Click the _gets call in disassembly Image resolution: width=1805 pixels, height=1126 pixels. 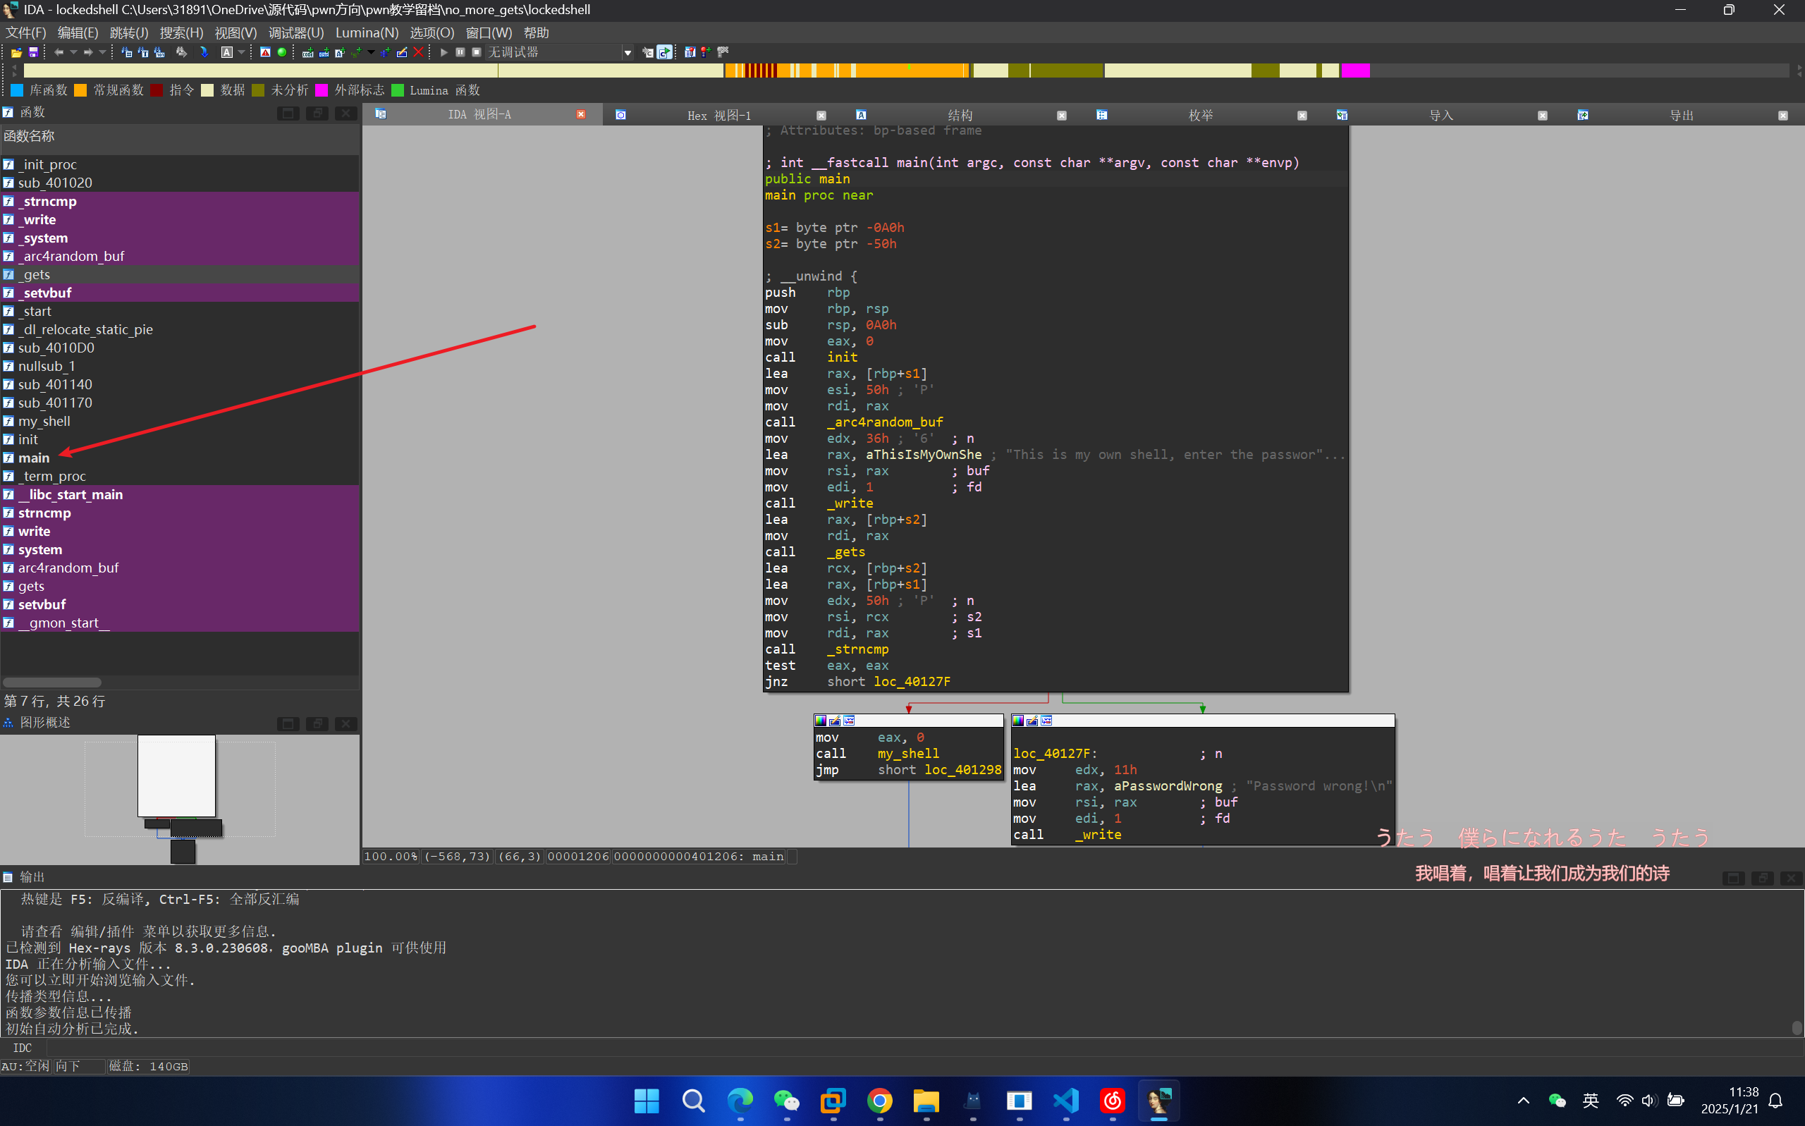click(846, 552)
